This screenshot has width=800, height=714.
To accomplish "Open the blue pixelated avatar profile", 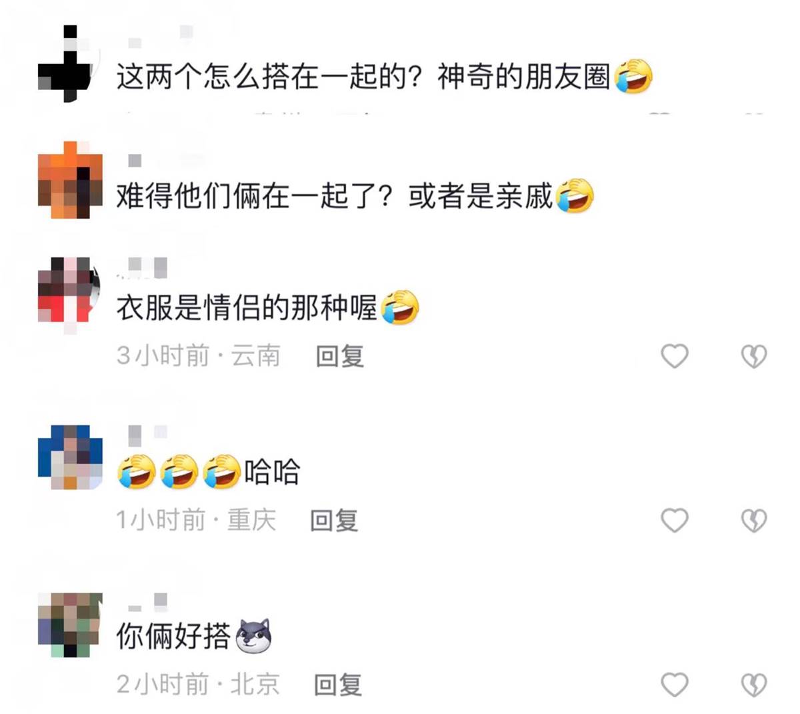I will tap(70, 457).
